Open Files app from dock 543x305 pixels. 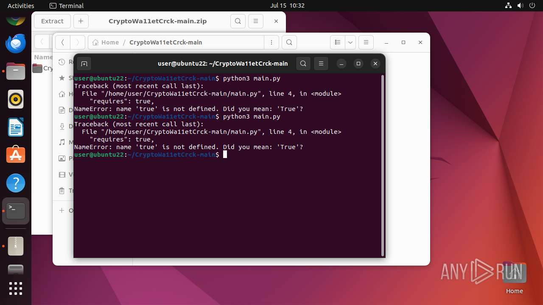click(x=16, y=71)
